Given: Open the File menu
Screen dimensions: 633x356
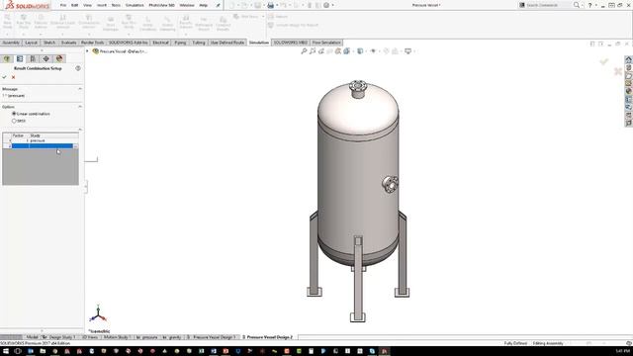Looking at the screenshot, I should [x=63, y=5].
